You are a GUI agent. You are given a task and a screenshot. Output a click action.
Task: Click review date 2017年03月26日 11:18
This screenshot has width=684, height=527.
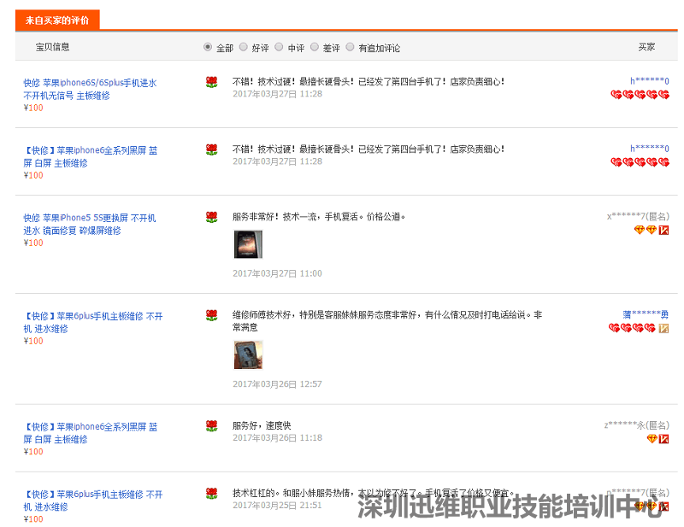277,437
